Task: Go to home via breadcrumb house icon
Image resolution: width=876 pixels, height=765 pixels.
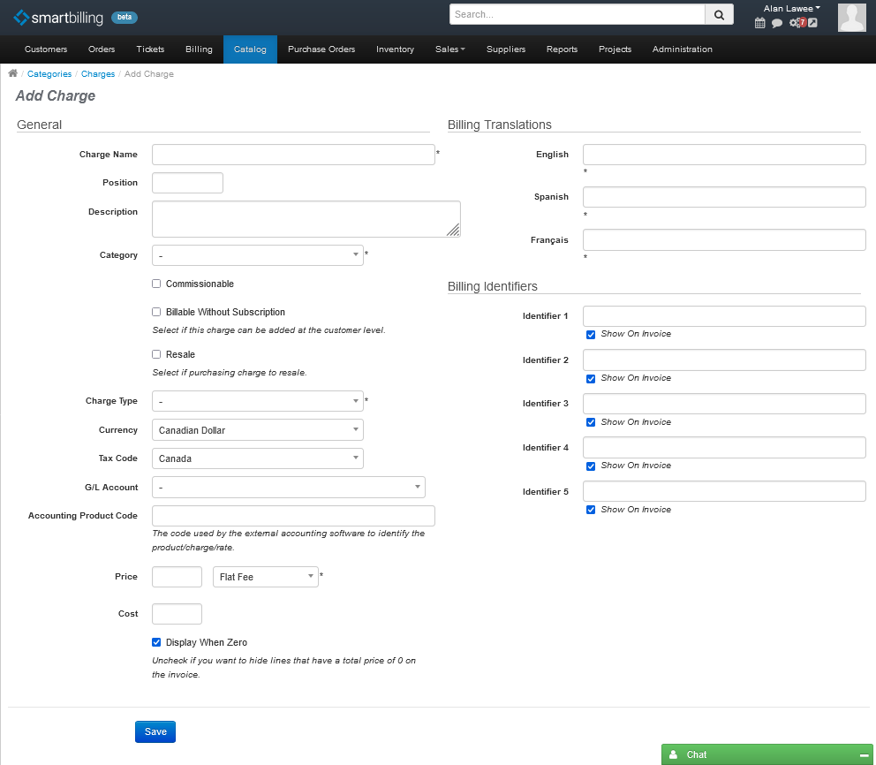Action: click(13, 73)
